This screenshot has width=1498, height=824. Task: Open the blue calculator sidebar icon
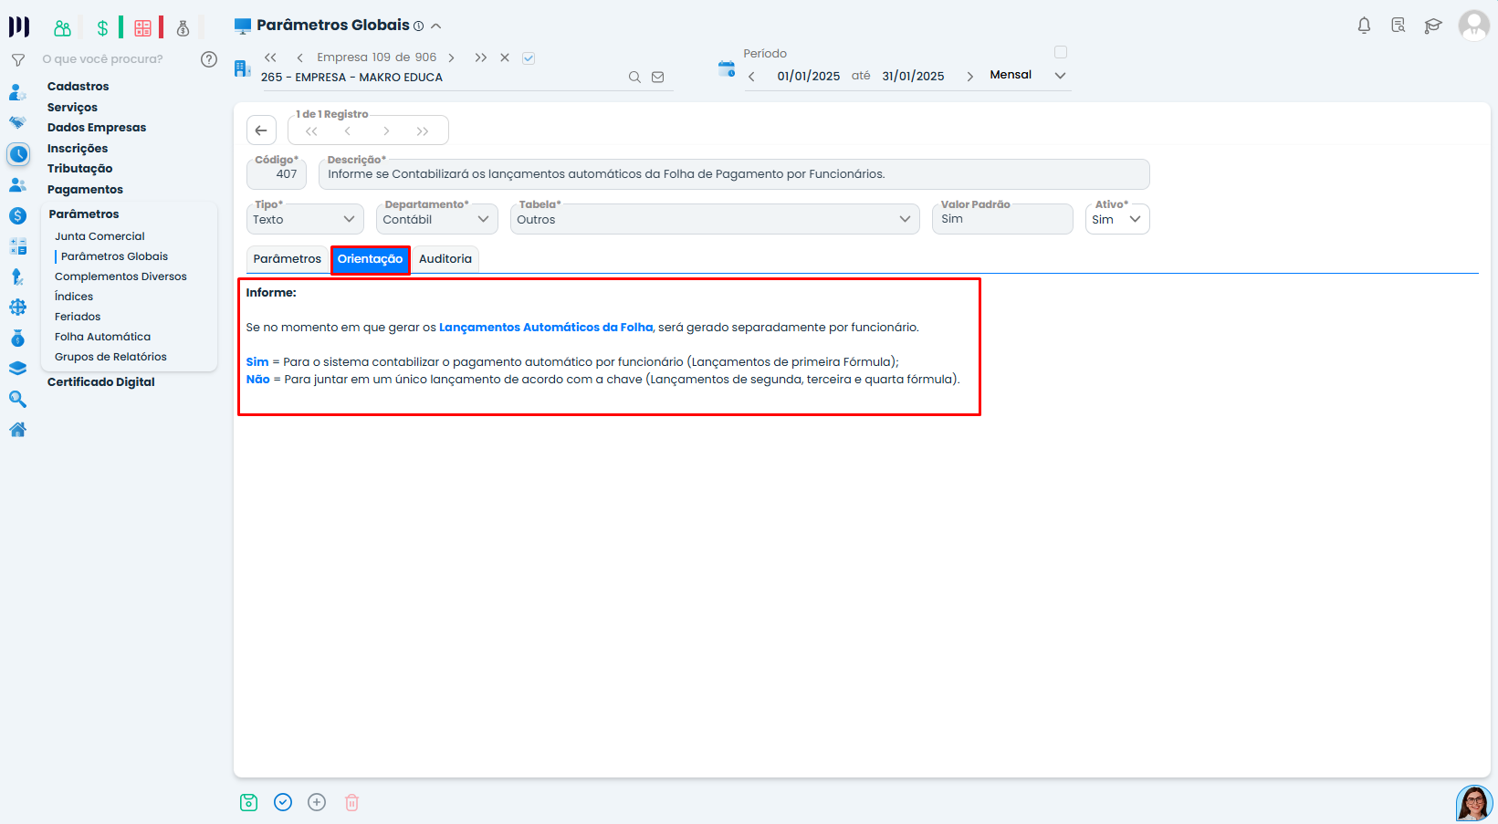[17, 246]
